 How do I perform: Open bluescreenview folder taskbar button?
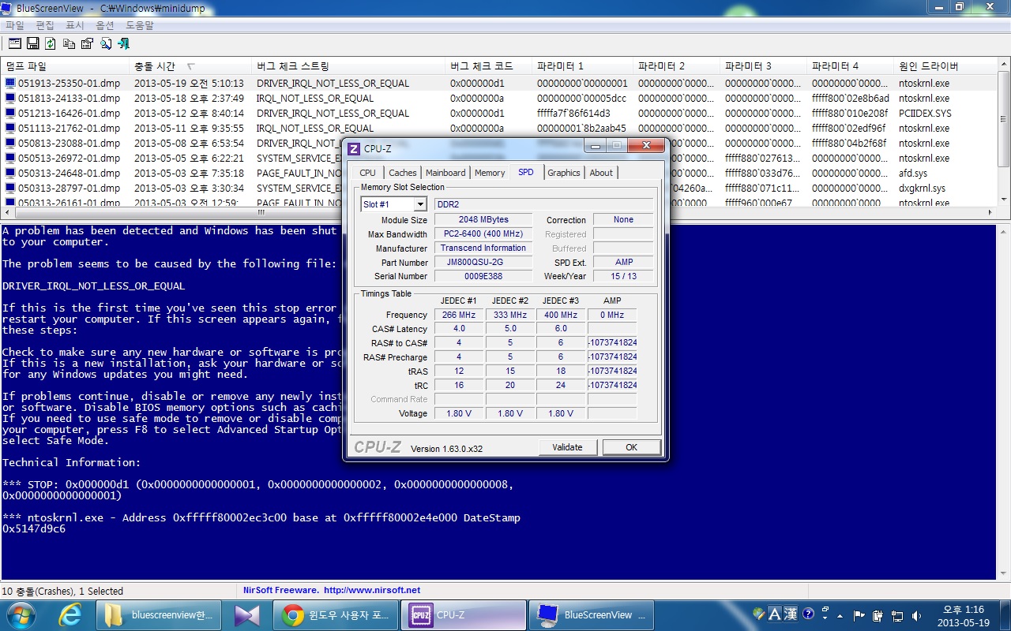[x=159, y=615]
